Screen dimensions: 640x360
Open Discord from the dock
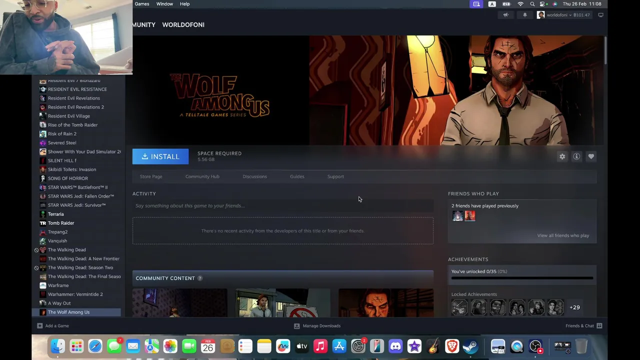coord(395,346)
